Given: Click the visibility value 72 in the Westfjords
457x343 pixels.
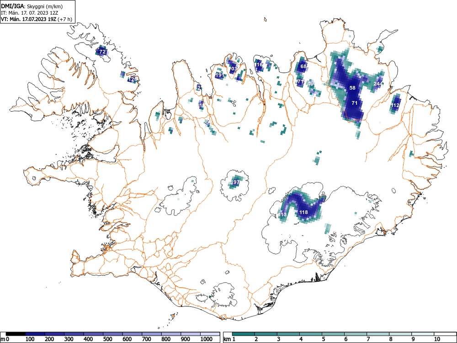Looking at the screenshot, I should tap(102, 52).
